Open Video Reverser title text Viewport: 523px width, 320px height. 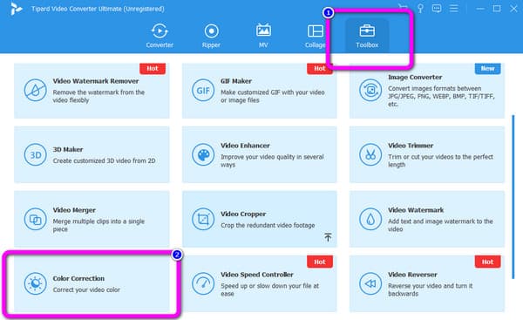click(x=412, y=275)
